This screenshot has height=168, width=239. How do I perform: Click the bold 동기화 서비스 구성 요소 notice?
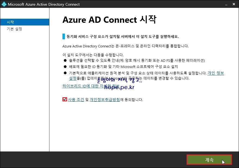point(122,37)
